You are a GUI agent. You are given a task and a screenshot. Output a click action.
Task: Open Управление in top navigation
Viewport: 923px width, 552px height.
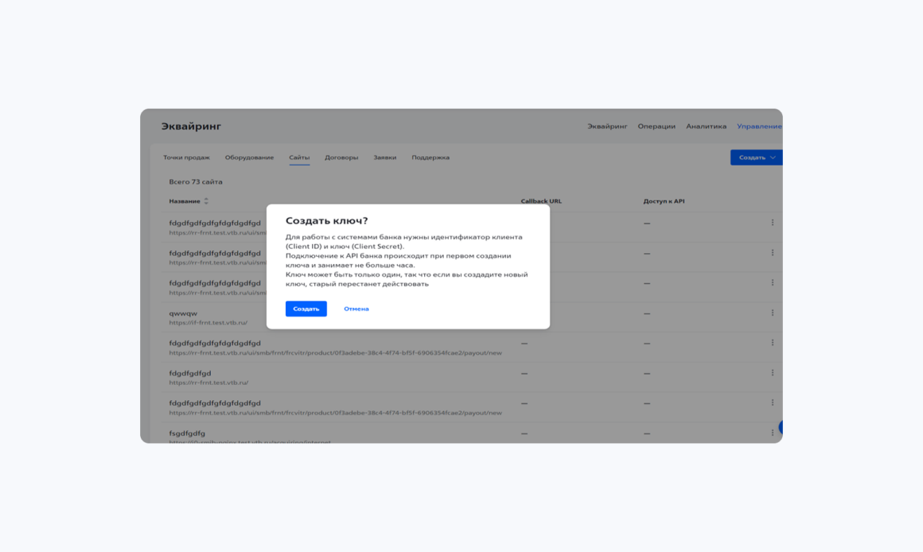[x=759, y=126]
